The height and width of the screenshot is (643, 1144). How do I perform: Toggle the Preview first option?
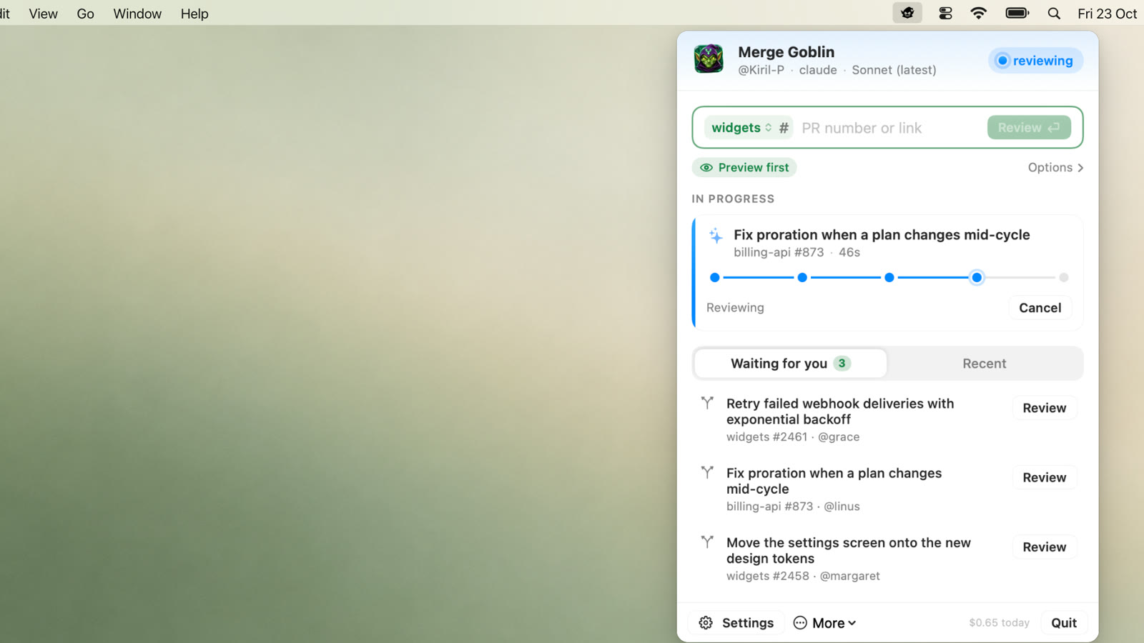click(744, 167)
